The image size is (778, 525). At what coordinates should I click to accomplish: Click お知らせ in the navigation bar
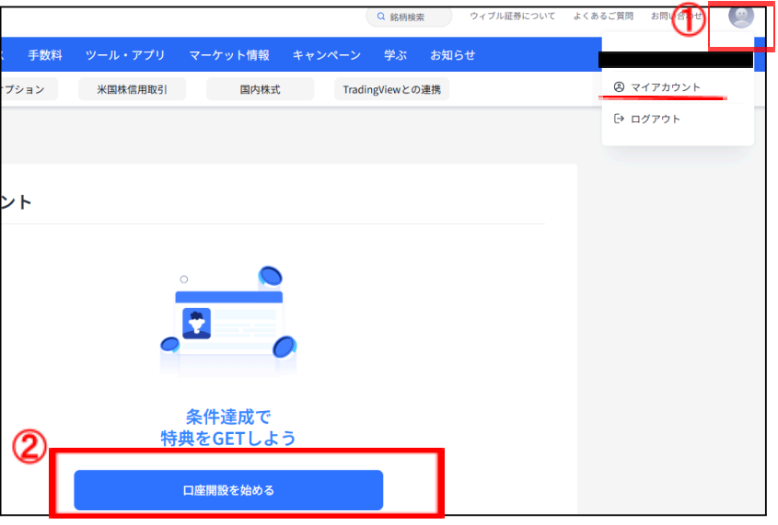pos(453,55)
